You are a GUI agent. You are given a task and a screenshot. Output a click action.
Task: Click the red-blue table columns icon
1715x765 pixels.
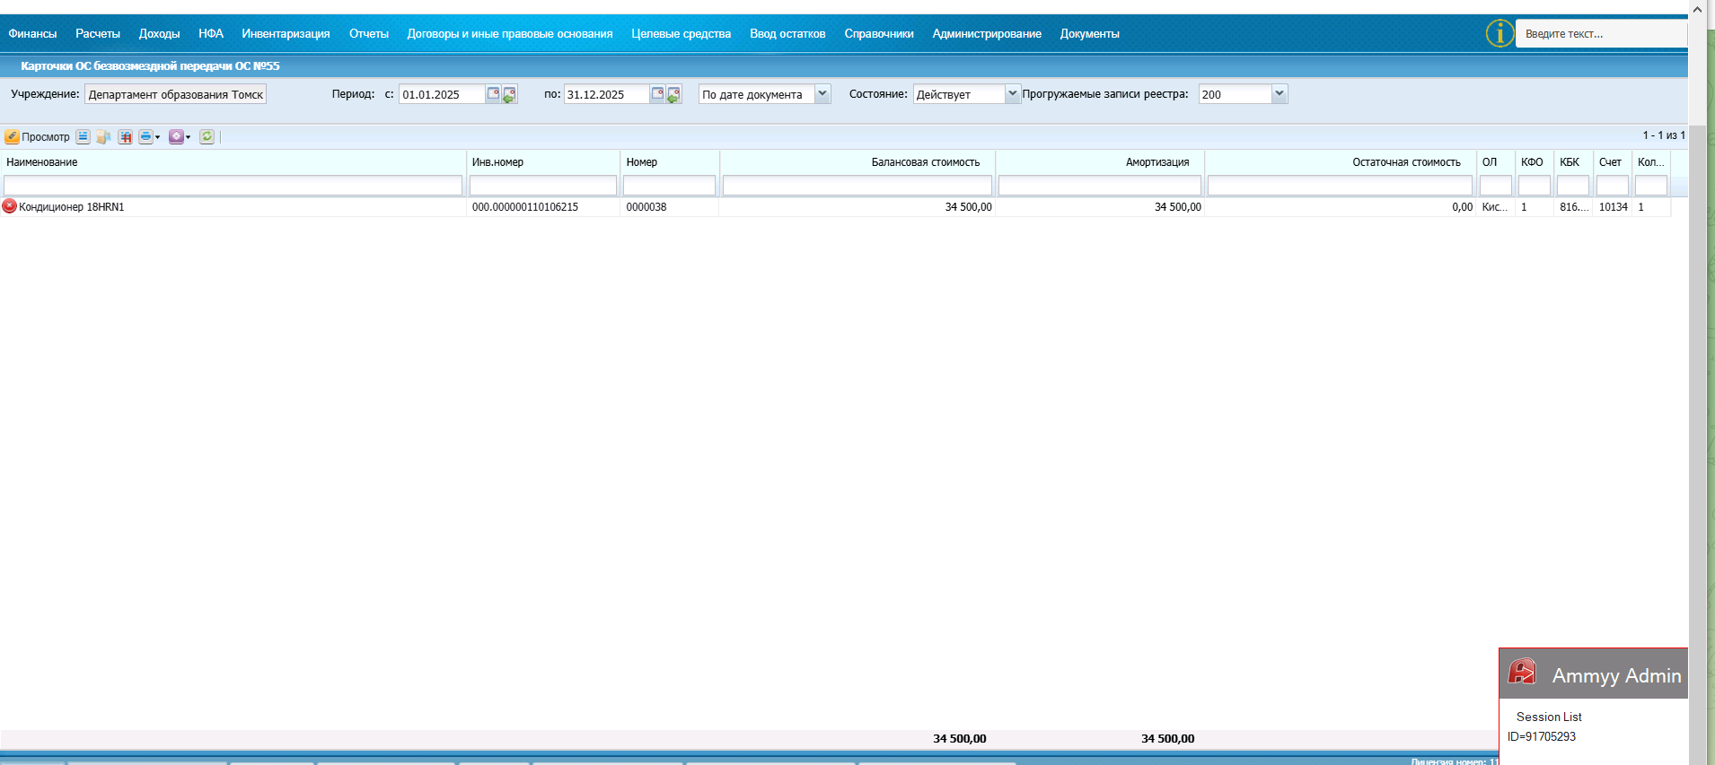click(125, 136)
